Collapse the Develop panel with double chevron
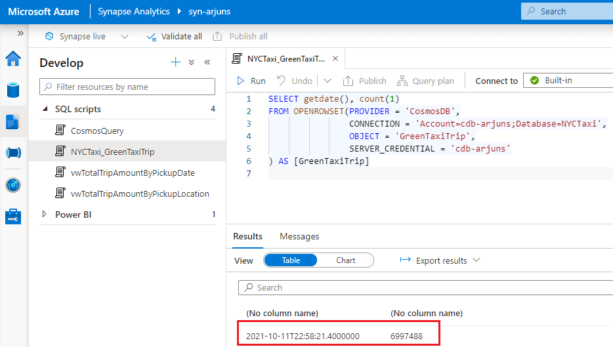This screenshot has height=347, width=613. point(207,62)
